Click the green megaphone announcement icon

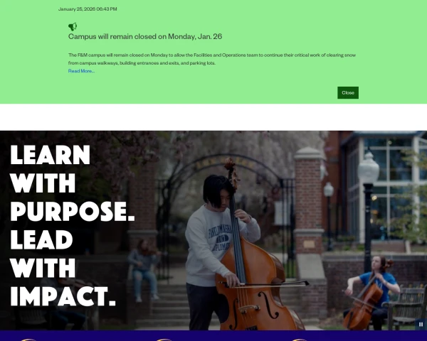coord(73,27)
